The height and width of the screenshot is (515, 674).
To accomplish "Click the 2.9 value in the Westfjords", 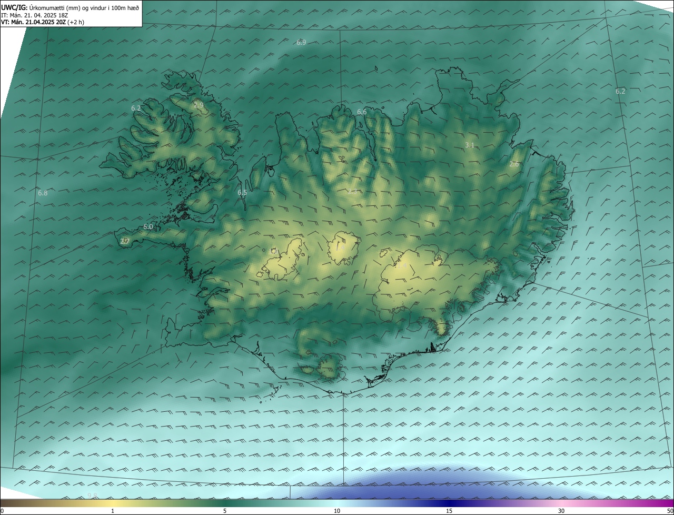I will 199,105.
